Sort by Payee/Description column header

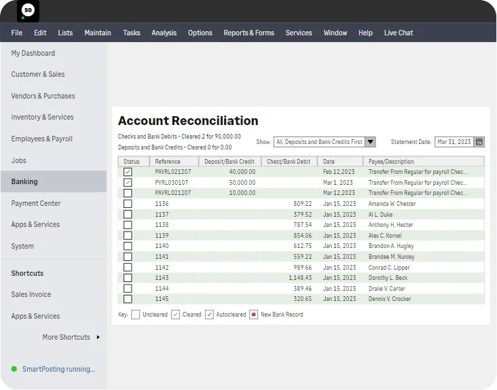424,162
